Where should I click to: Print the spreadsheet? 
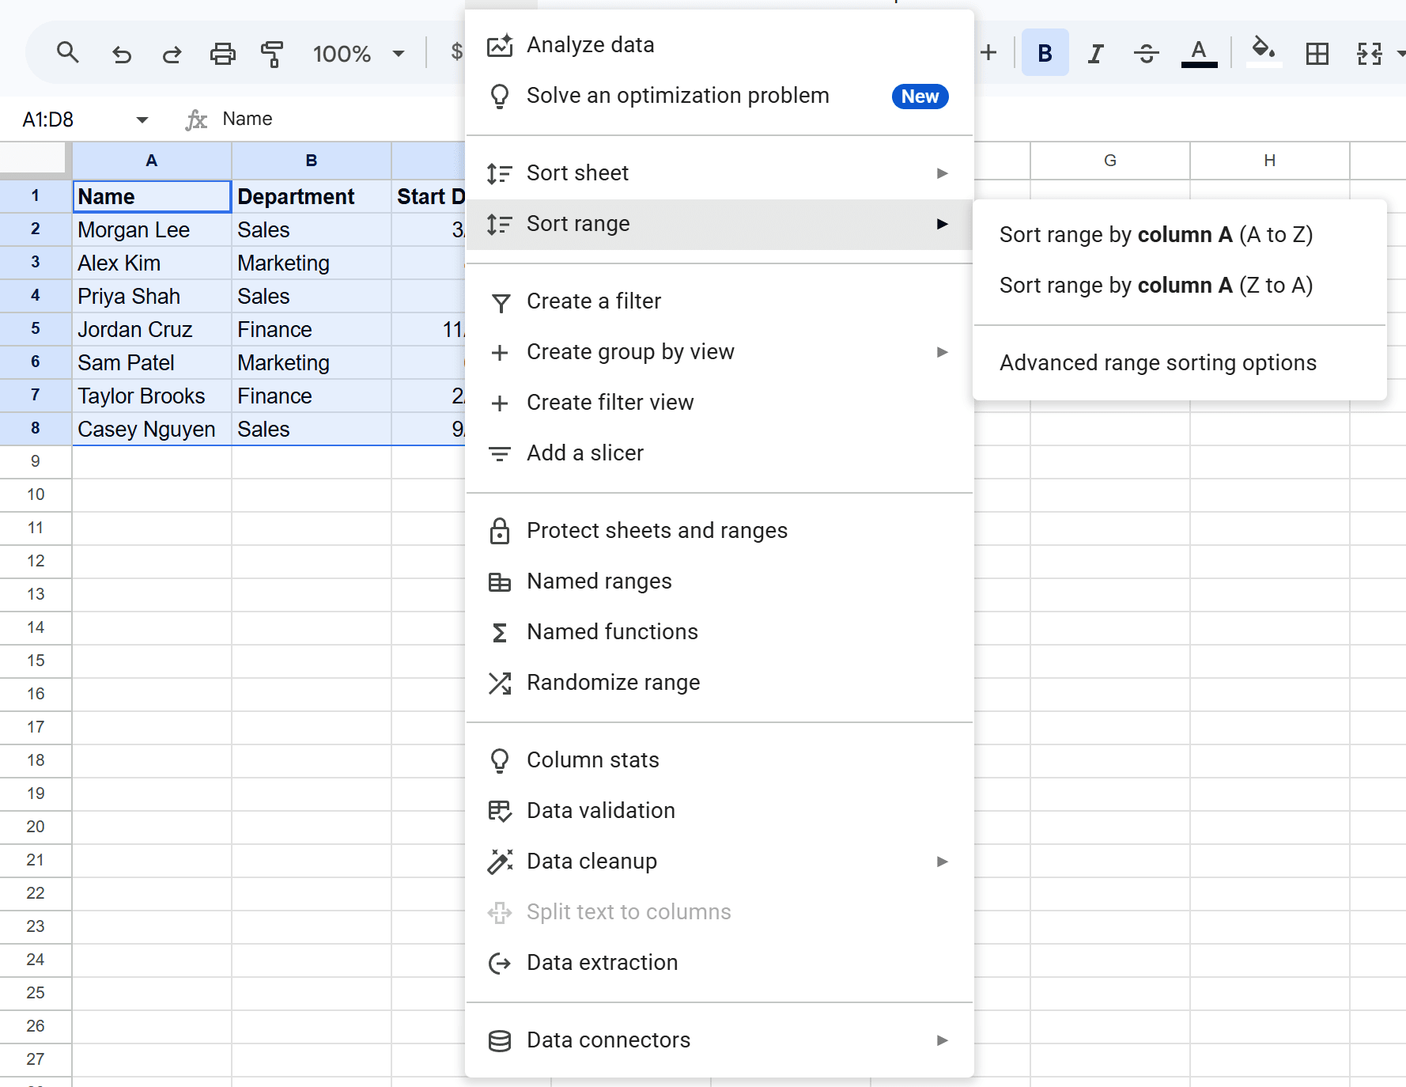(x=222, y=54)
